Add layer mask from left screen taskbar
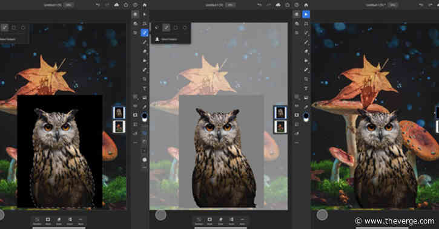 point(135,115)
